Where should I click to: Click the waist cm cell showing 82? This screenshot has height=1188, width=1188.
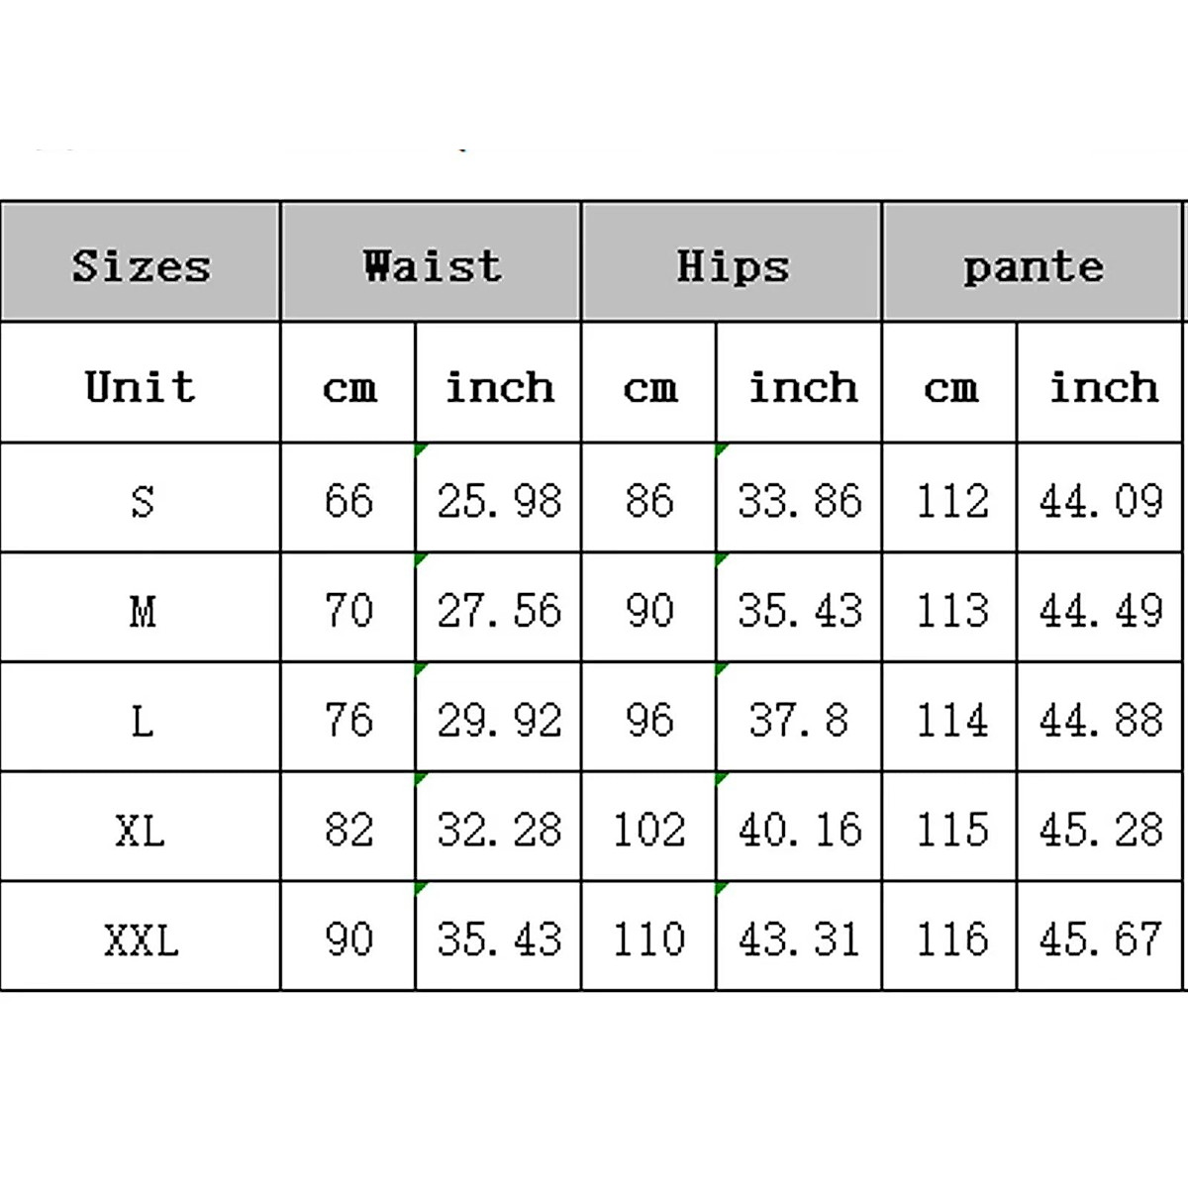348,829
